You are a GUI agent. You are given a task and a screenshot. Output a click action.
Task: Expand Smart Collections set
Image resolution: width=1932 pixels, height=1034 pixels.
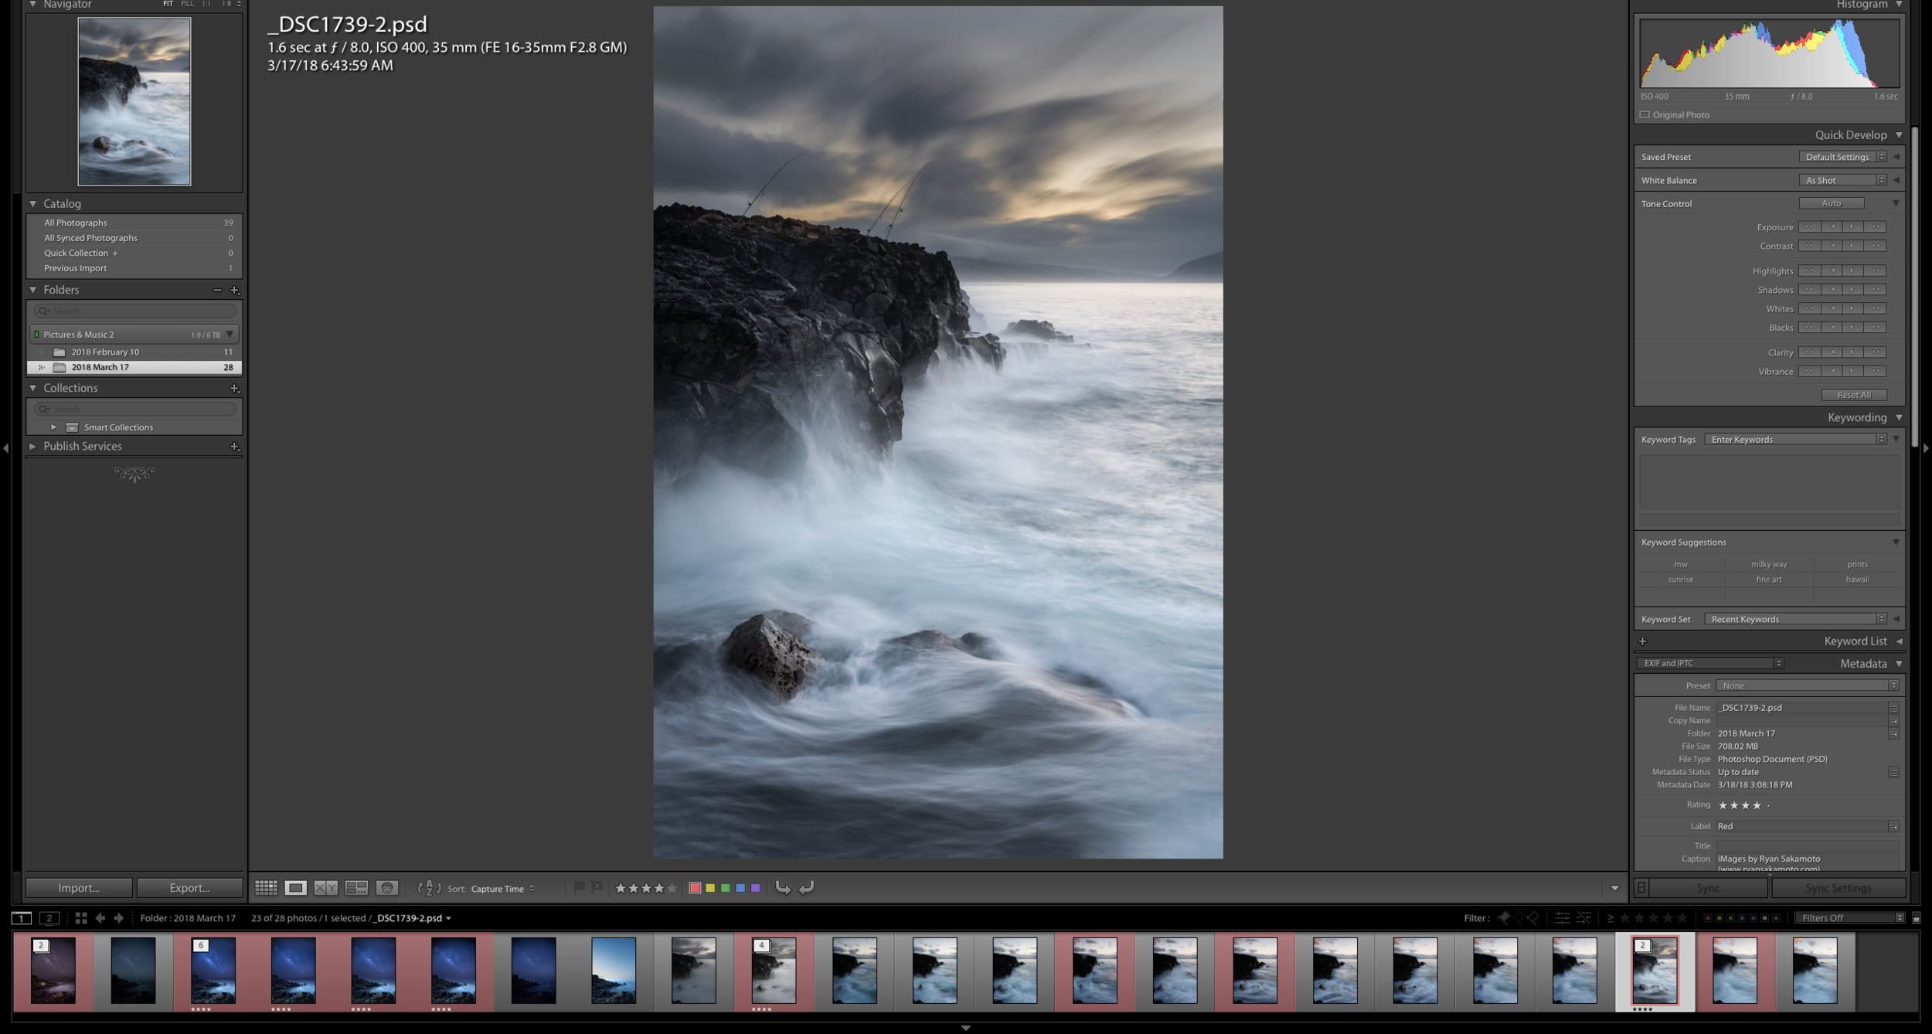tap(53, 427)
